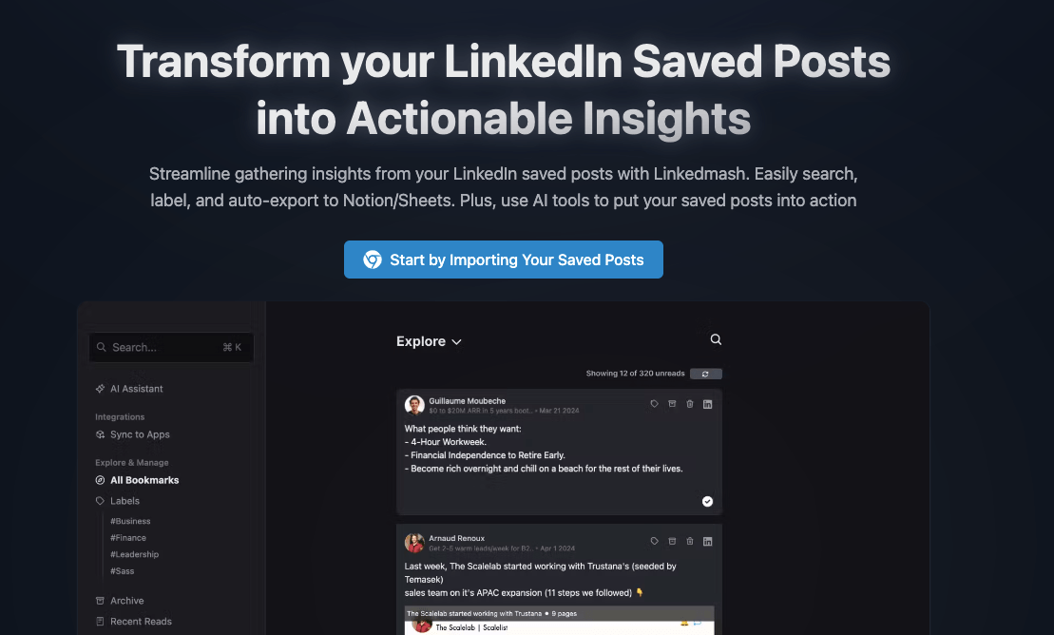This screenshot has width=1054, height=635.
Task: Click the tag icon on Arnaud Renoux's post
Action: click(x=654, y=541)
